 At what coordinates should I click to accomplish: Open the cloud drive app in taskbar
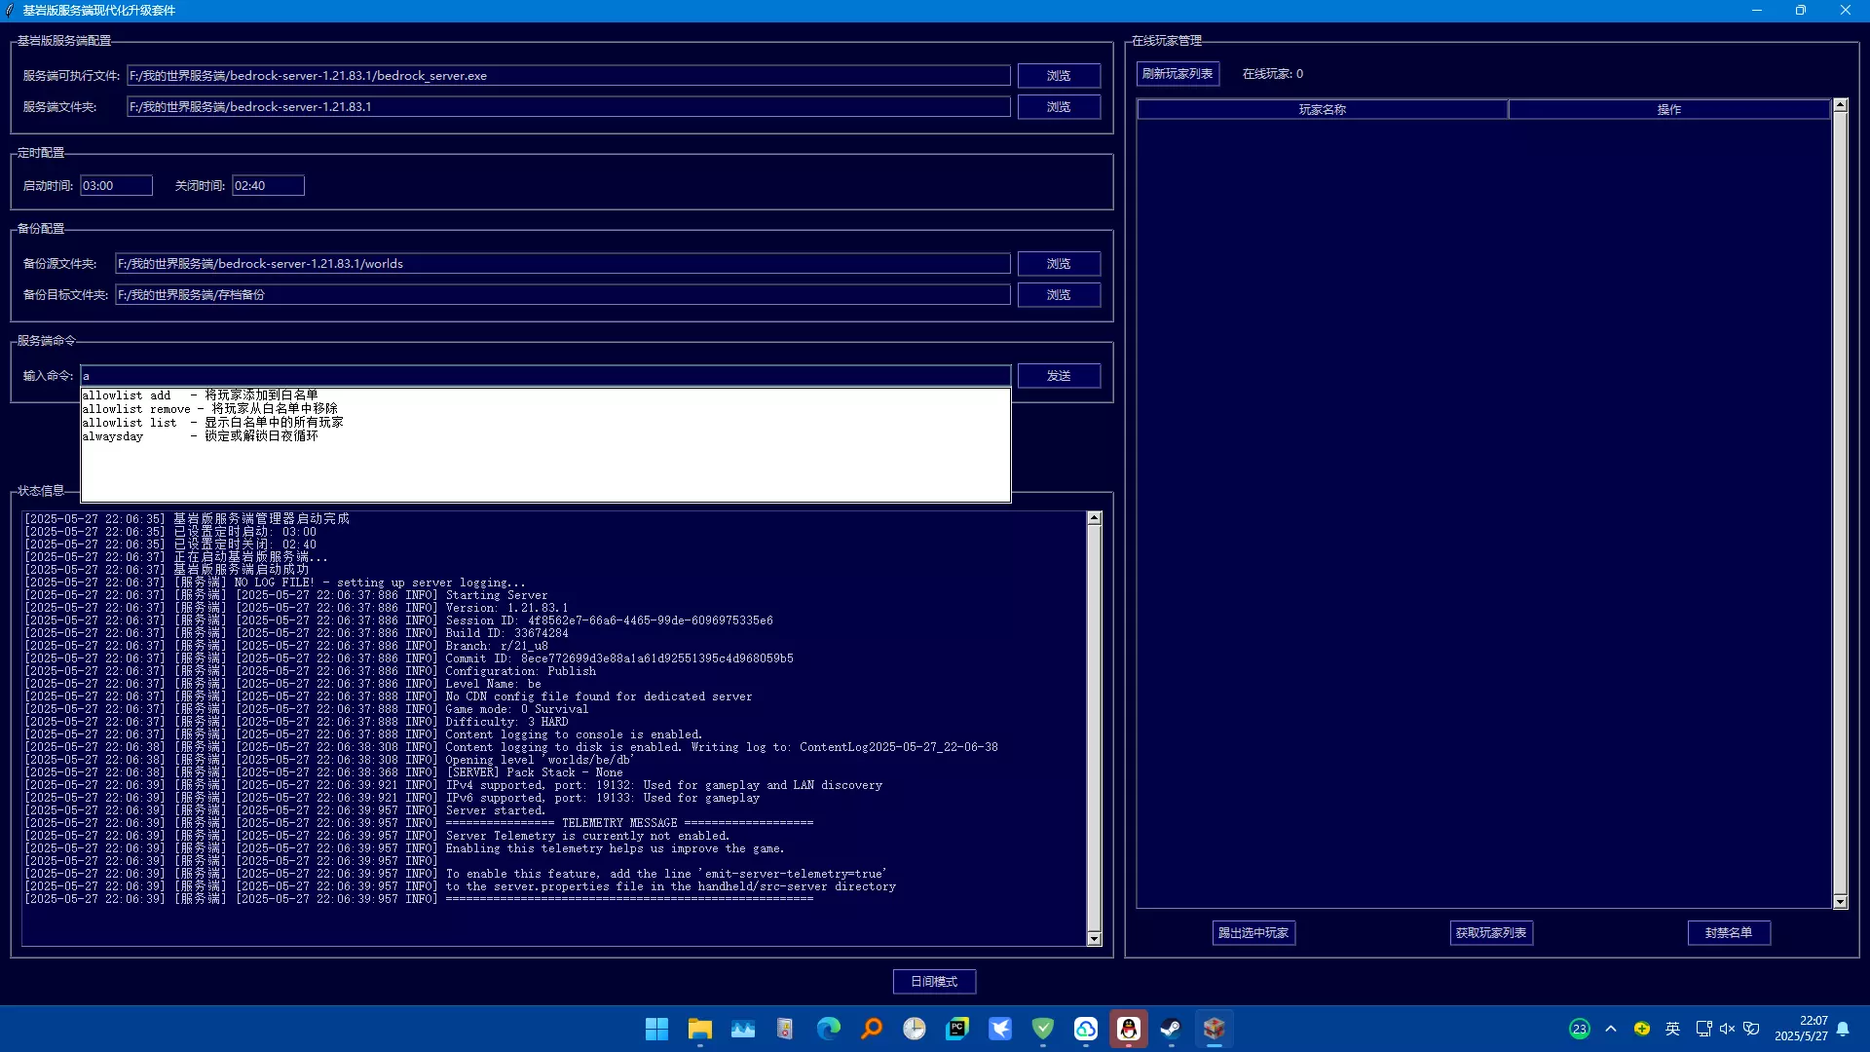pos(1085,1029)
